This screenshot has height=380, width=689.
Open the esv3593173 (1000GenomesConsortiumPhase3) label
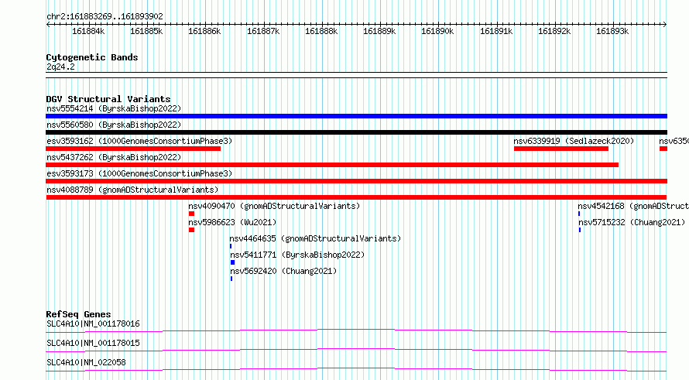coord(139,173)
